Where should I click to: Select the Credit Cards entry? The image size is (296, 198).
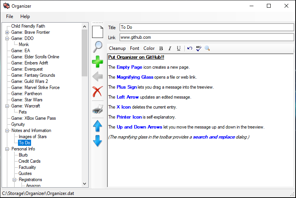30,161
